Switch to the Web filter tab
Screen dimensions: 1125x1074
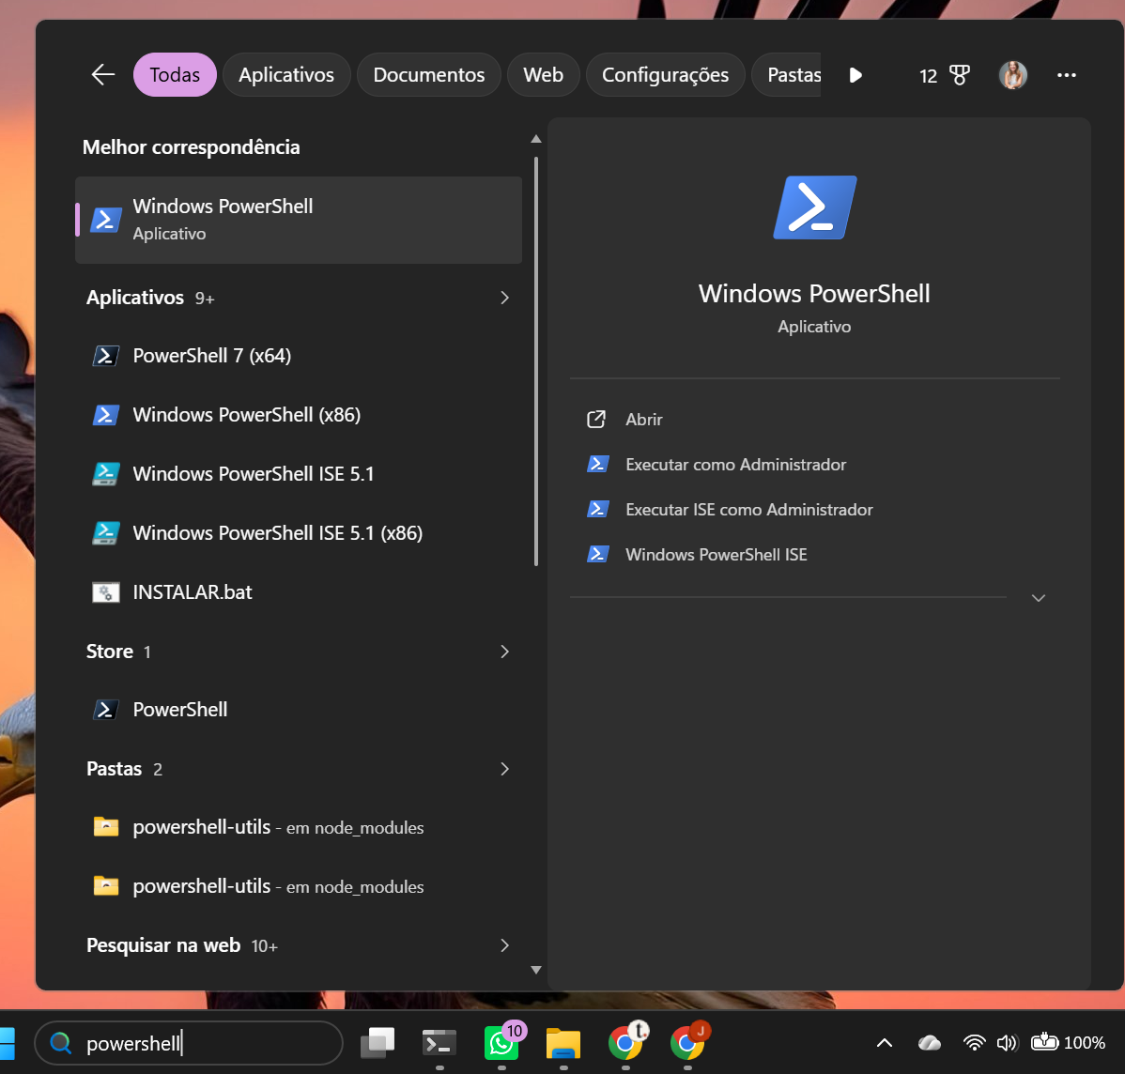pos(543,74)
